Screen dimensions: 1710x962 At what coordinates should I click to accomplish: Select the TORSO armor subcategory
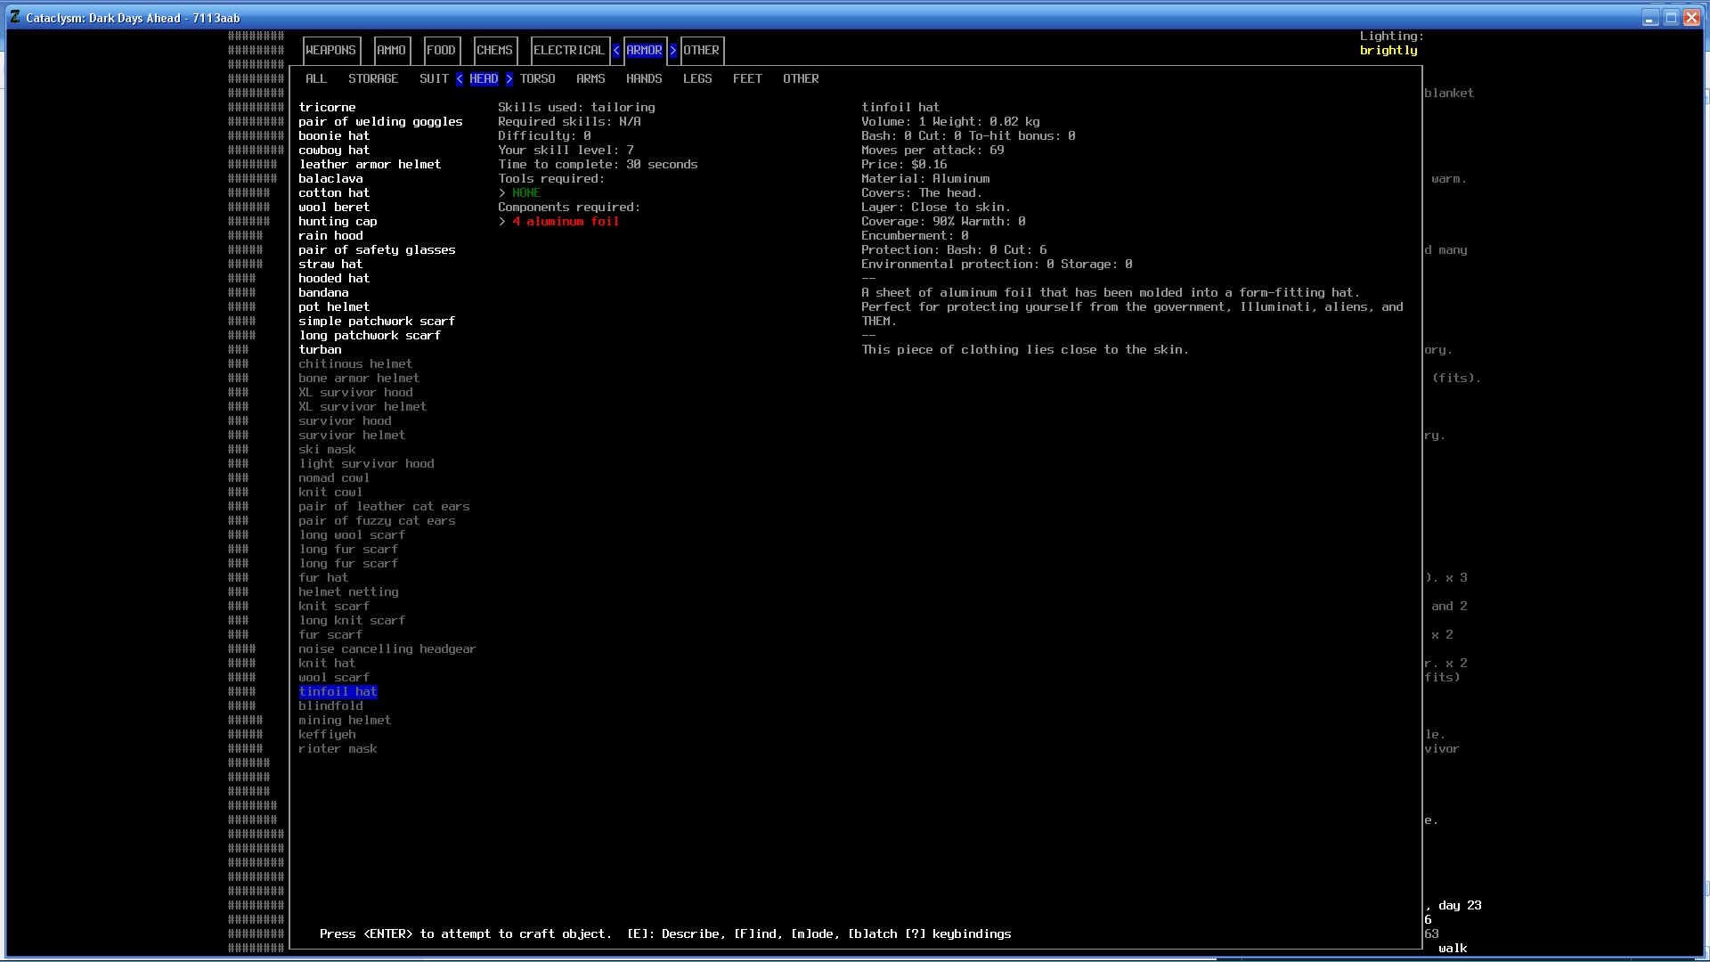pyautogui.click(x=537, y=79)
